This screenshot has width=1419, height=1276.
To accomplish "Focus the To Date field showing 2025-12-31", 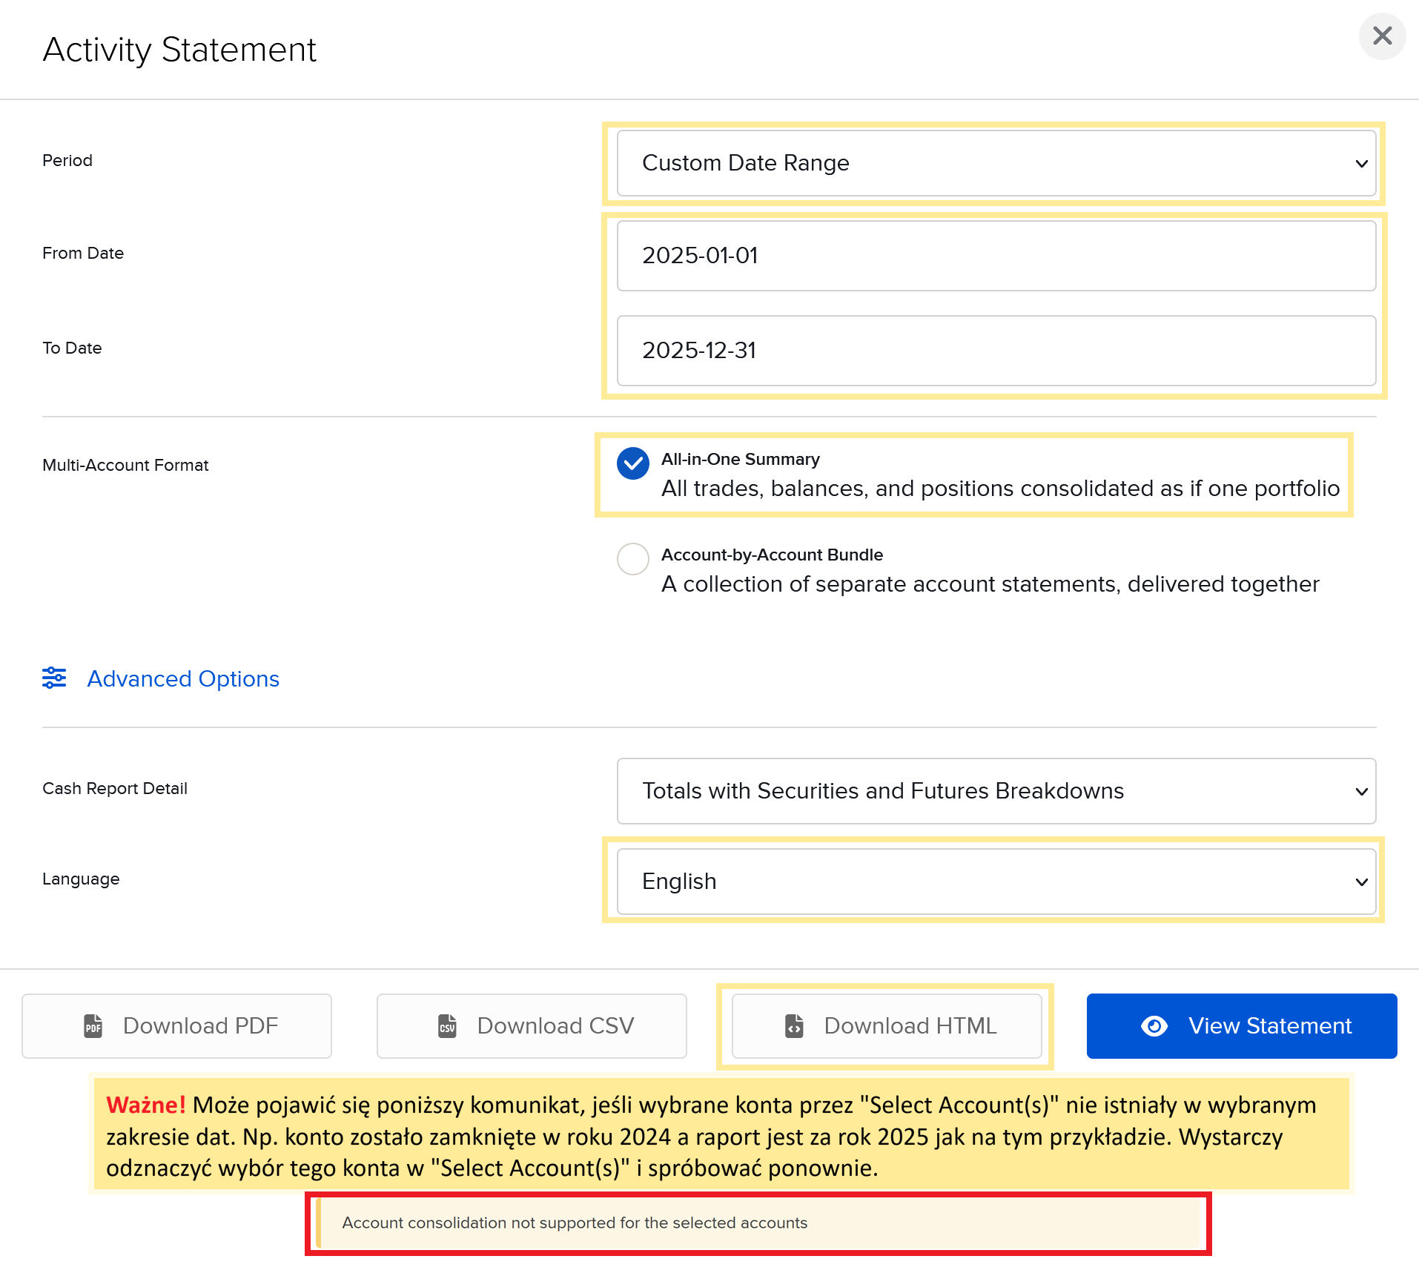I will tap(996, 351).
